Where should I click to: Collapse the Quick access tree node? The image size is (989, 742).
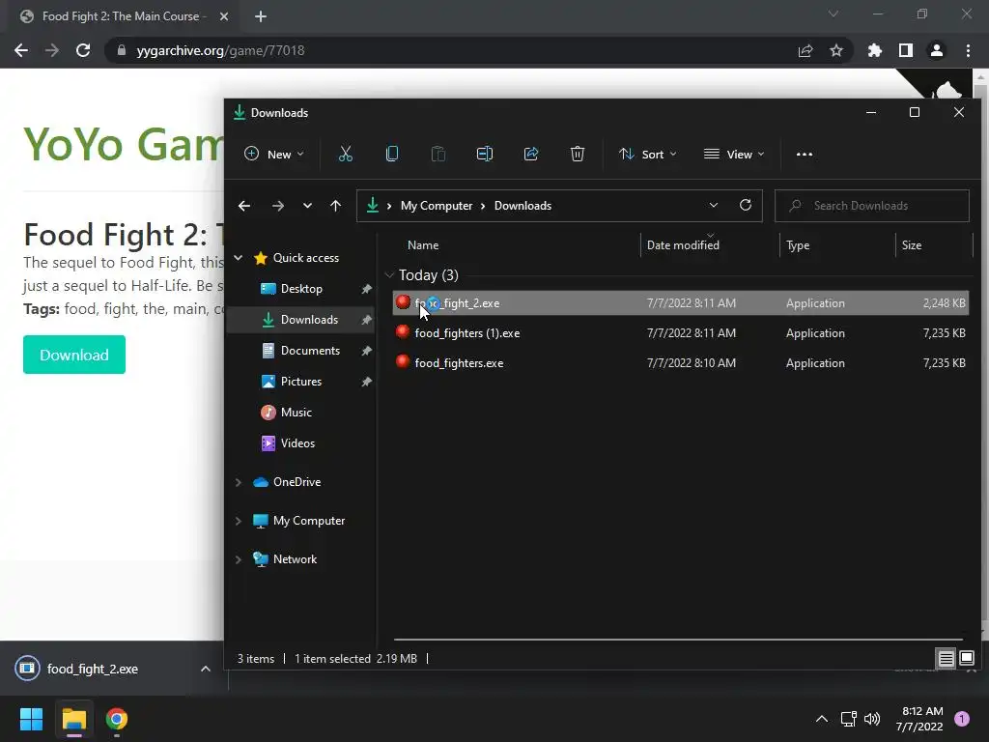click(x=239, y=257)
